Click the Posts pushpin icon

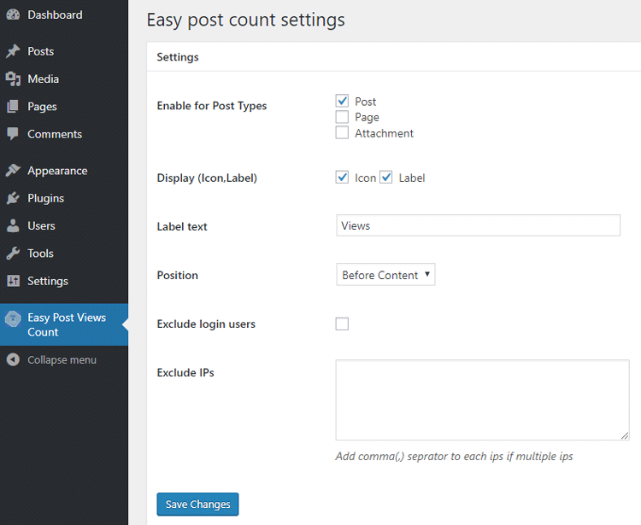(13, 51)
